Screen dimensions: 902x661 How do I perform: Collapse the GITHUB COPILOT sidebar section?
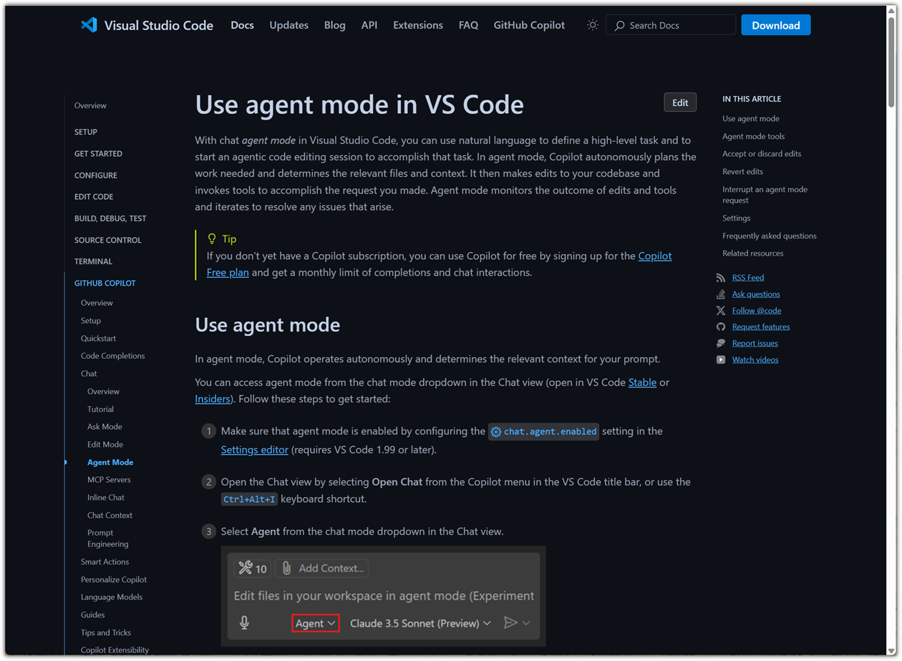point(105,283)
